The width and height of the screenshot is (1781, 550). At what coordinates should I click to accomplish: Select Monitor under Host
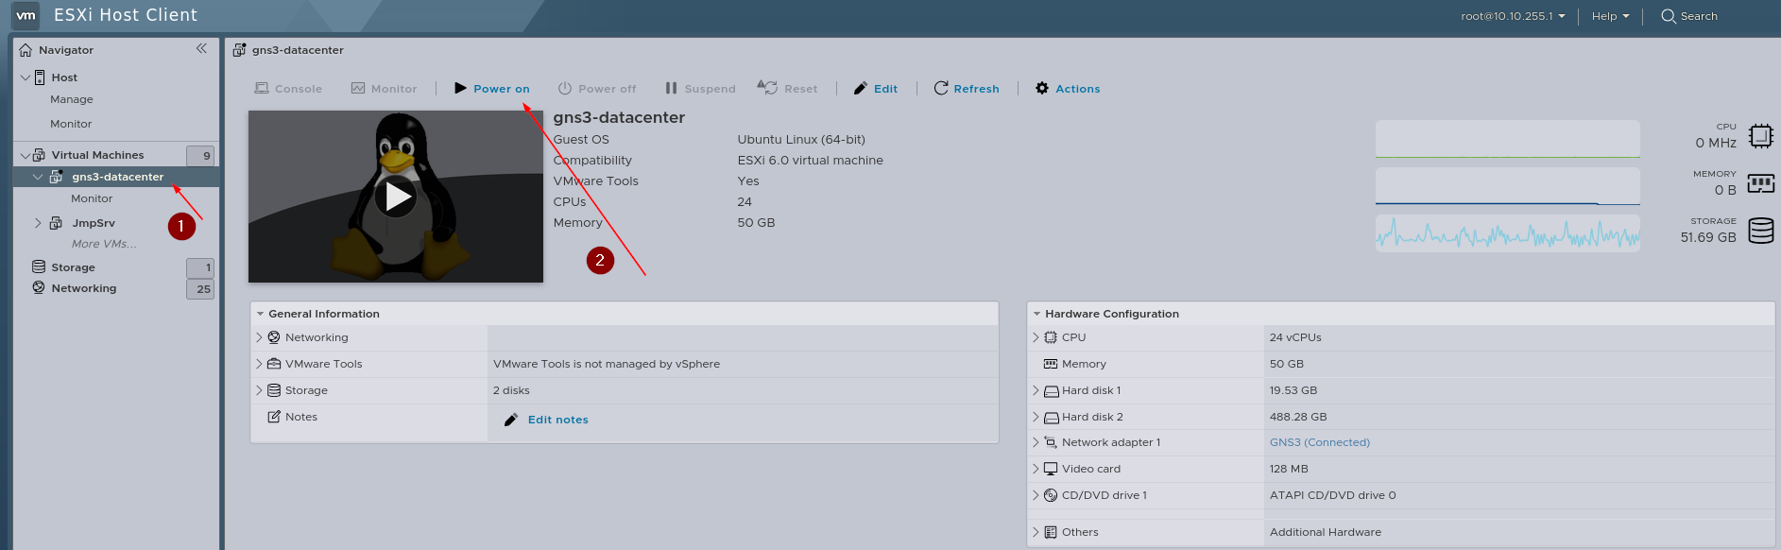coord(71,124)
